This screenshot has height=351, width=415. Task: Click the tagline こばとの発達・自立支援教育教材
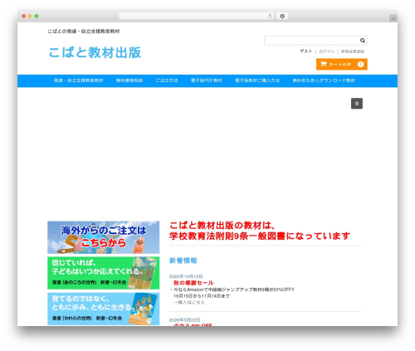click(x=84, y=32)
